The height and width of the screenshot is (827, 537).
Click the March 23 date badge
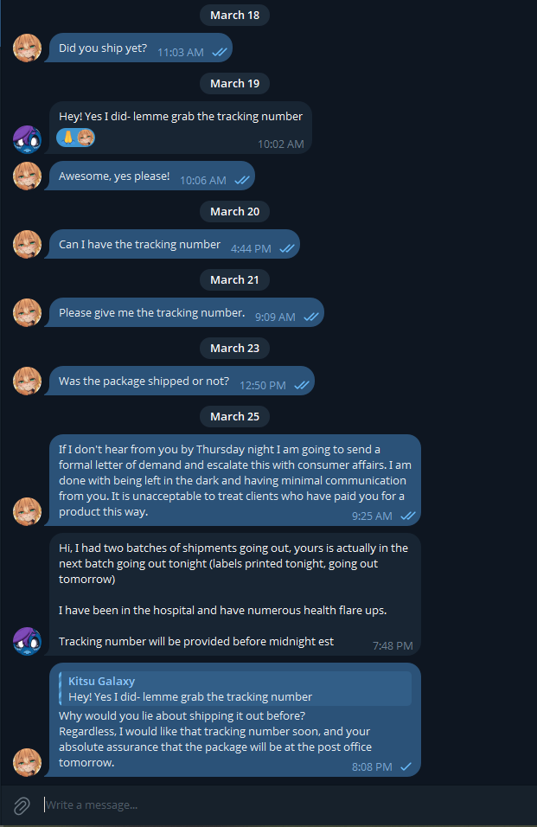234,349
